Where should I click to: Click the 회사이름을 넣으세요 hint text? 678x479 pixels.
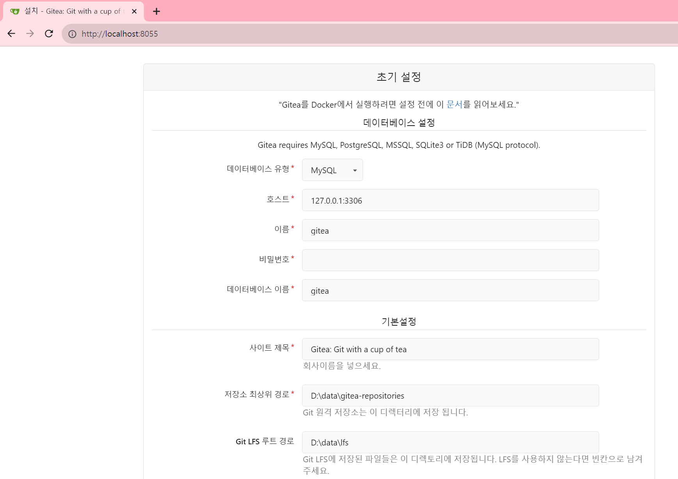(x=342, y=365)
